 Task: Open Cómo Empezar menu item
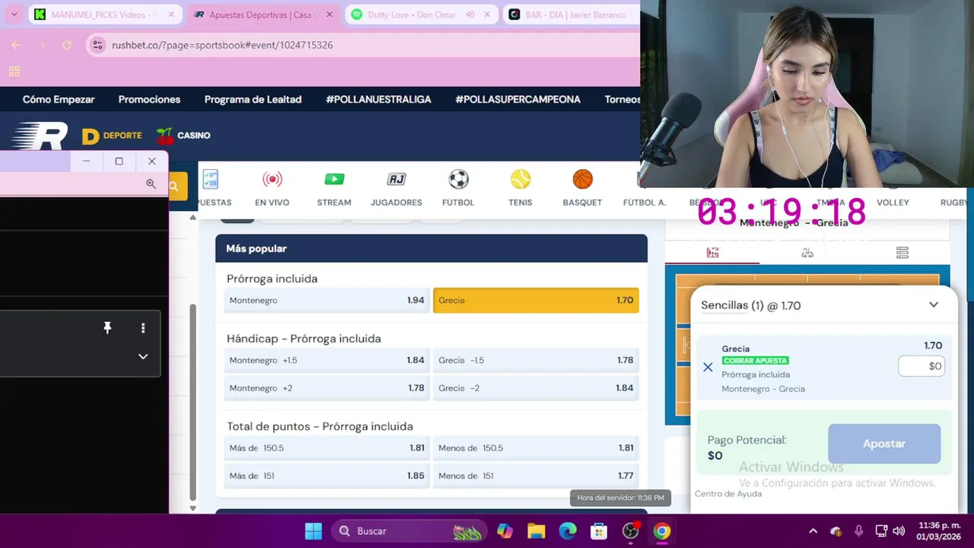point(59,100)
